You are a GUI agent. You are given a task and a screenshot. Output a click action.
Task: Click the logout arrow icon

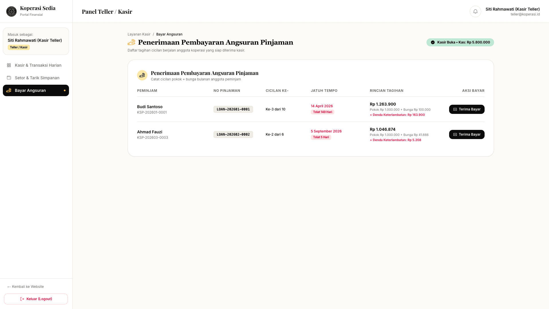point(22,299)
